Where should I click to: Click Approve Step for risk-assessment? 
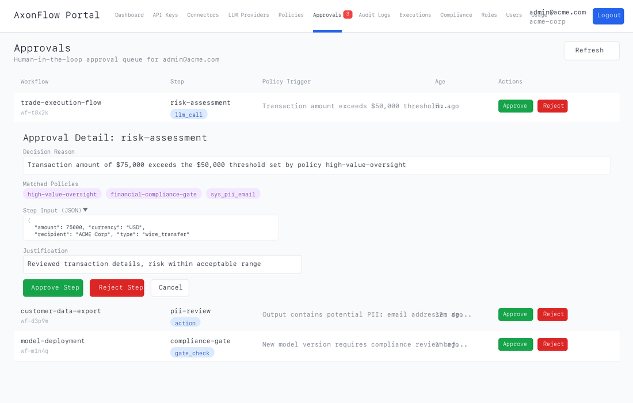point(53,288)
